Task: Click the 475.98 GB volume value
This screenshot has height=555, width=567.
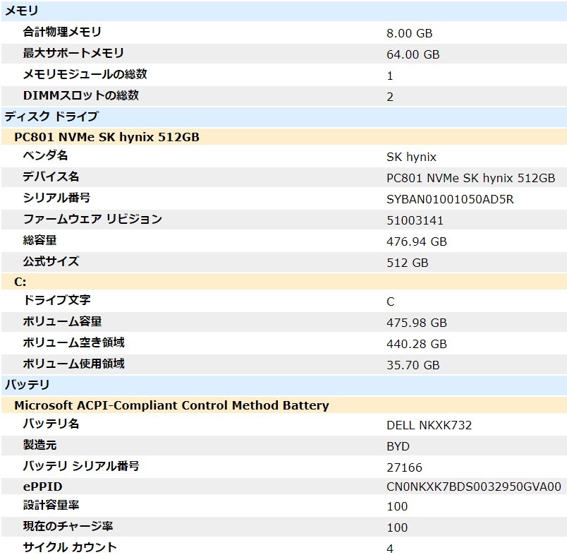Action: pos(417,323)
